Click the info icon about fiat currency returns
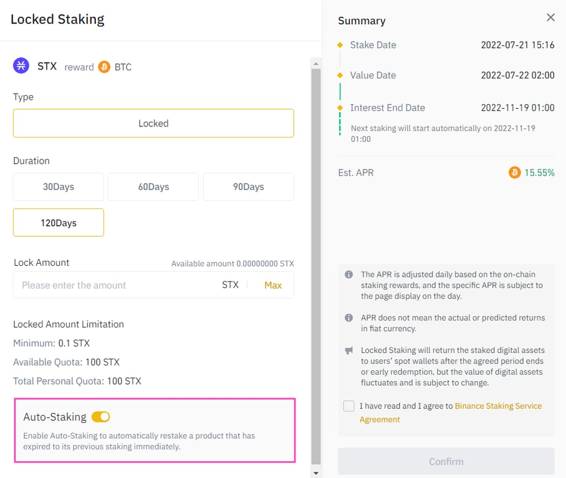 pos(349,317)
